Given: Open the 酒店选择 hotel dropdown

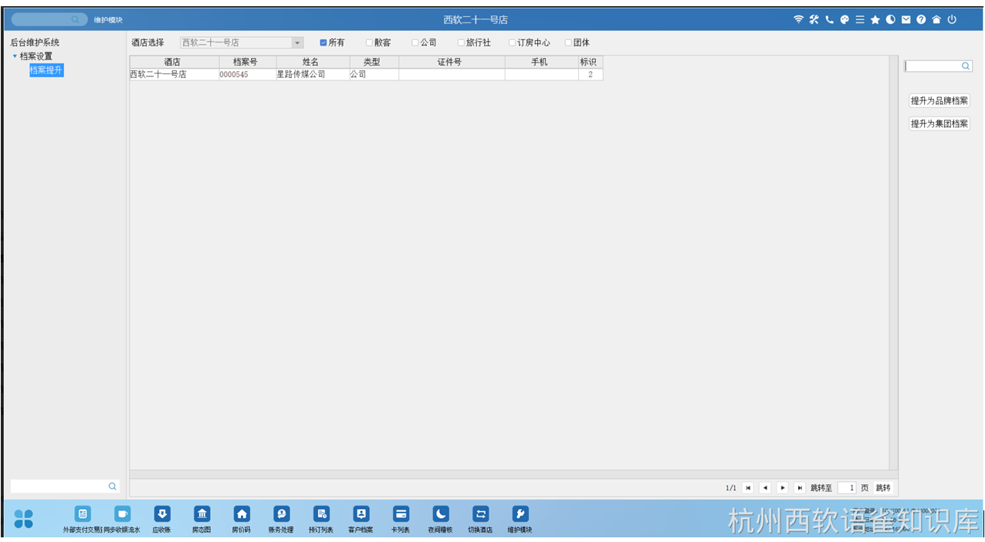Looking at the screenshot, I should pos(297,43).
